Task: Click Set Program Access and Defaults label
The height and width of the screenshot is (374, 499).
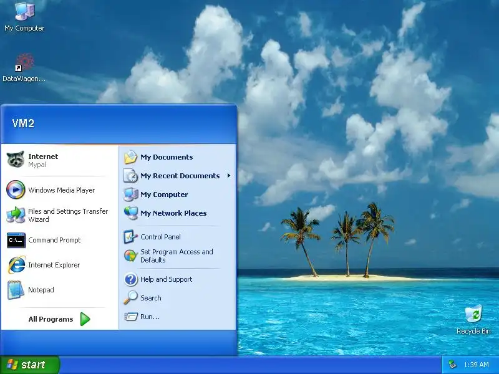Action: click(177, 256)
